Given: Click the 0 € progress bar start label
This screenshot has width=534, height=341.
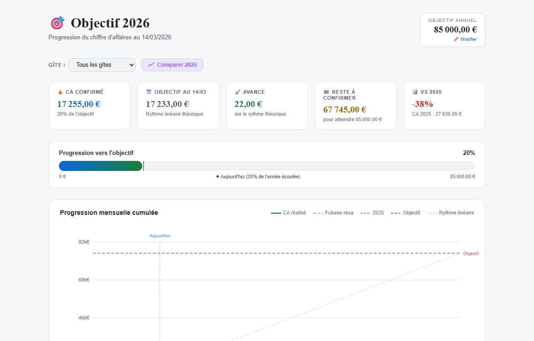Looking at the screenshot, I should pos(62,176).
